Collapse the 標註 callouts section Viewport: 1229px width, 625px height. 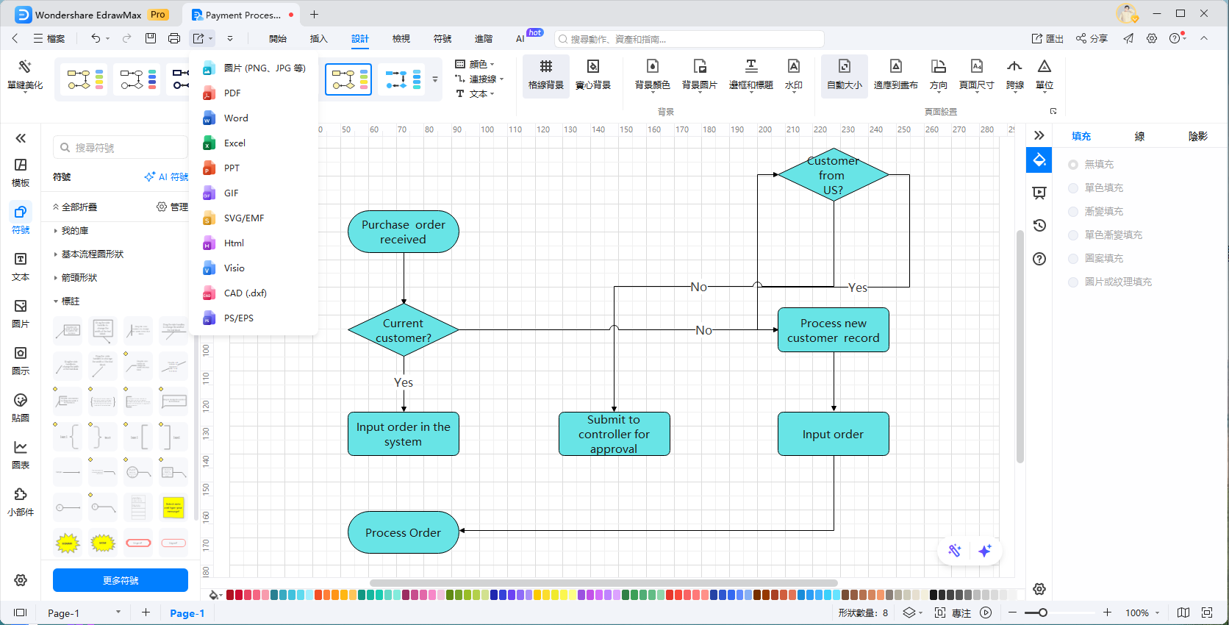pos(66,301)
